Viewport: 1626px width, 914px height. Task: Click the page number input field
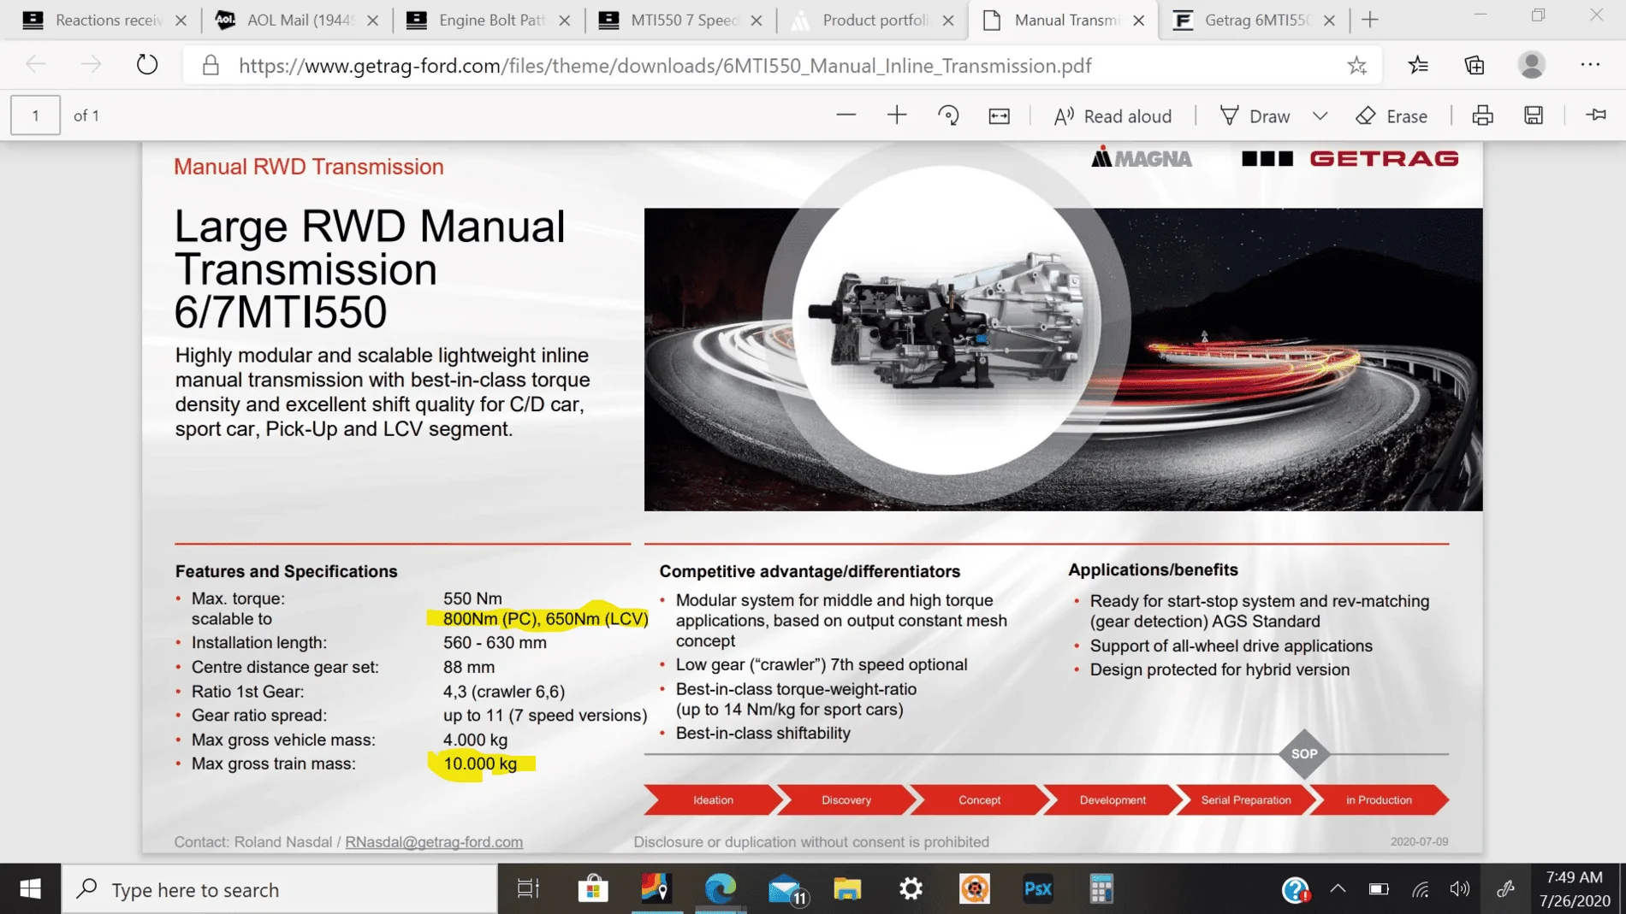click(x=35, y=115)
